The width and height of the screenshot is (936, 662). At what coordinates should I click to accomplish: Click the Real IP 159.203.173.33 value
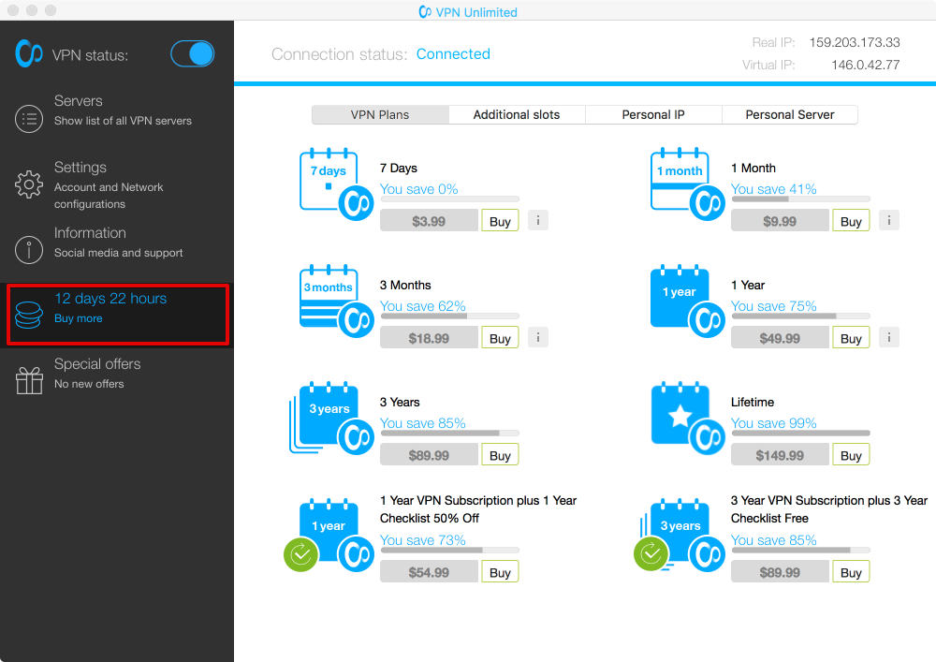[855, 42]
